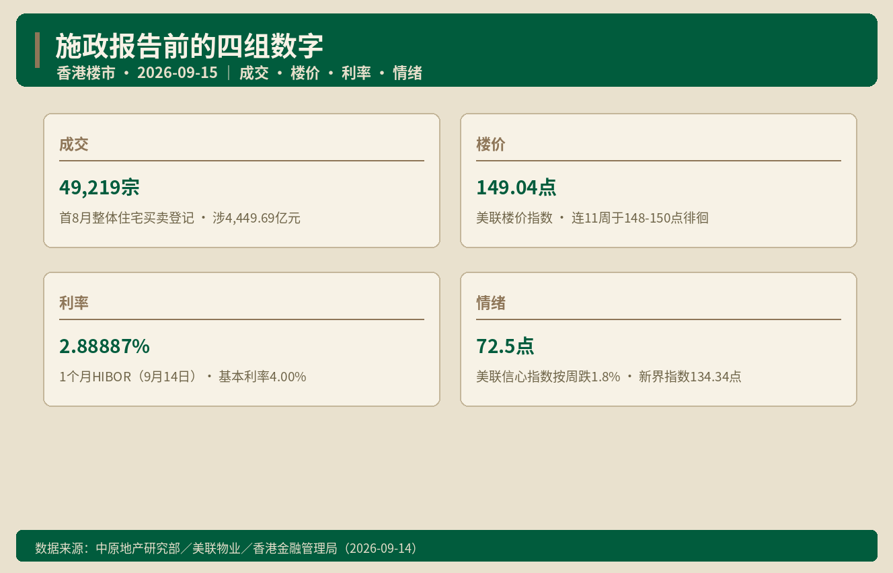Click the value 149.04点

(516, 188)
